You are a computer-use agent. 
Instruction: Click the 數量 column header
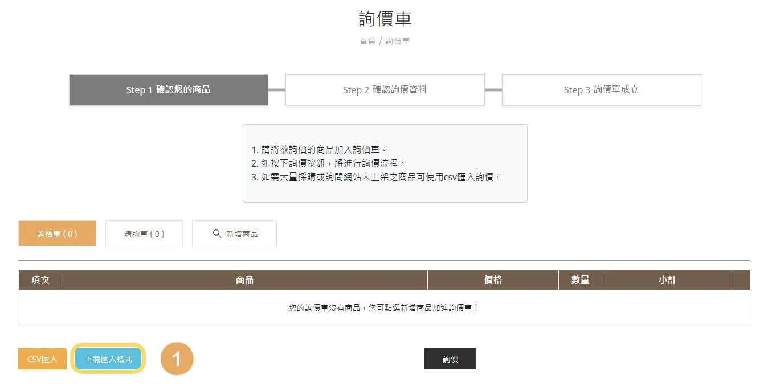pyautogui.click(x=580, y=279)
